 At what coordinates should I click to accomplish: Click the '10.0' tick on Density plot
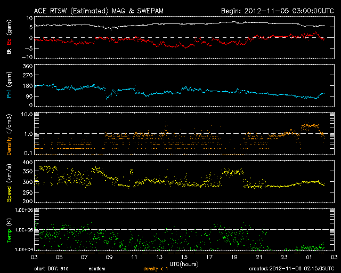(27, 114)
